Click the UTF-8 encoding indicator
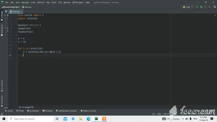The image size is (217, 122). pos(166,114)
